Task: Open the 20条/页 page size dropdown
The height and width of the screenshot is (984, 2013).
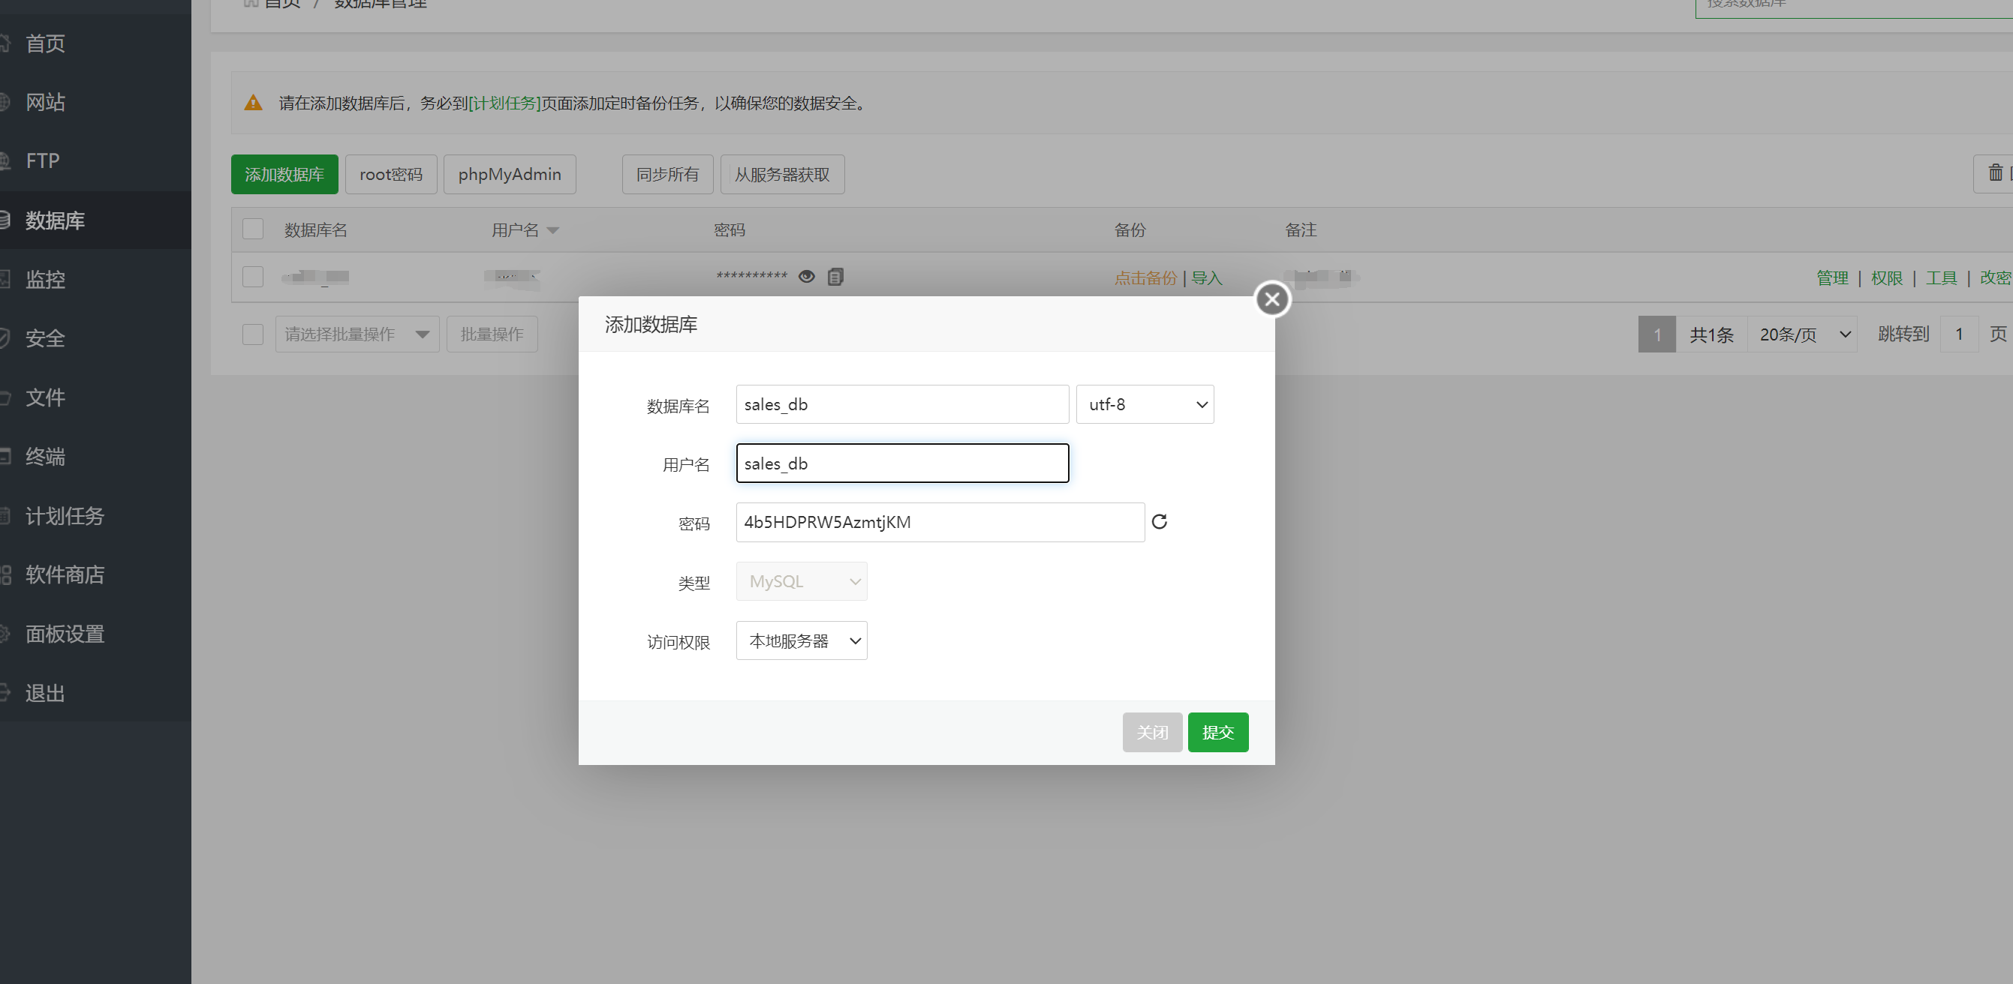Action: click(x=1803, y=334)
